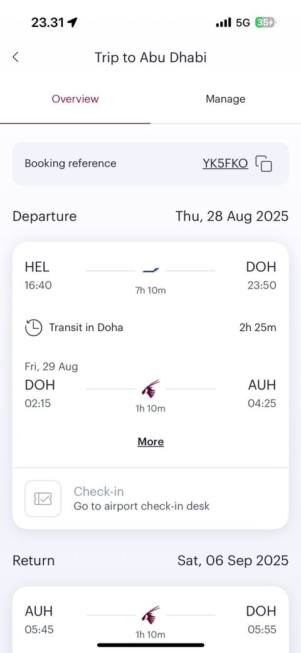Tap Qatar Airways oryx logo on DOH–AUH flight

150,388
